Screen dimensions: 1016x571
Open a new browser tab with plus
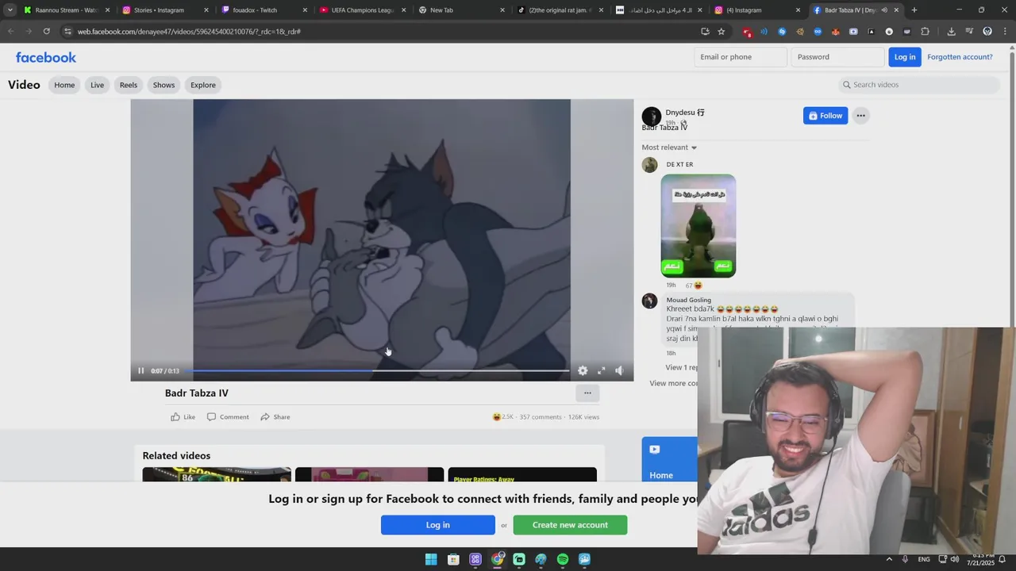tap(914, 10)
